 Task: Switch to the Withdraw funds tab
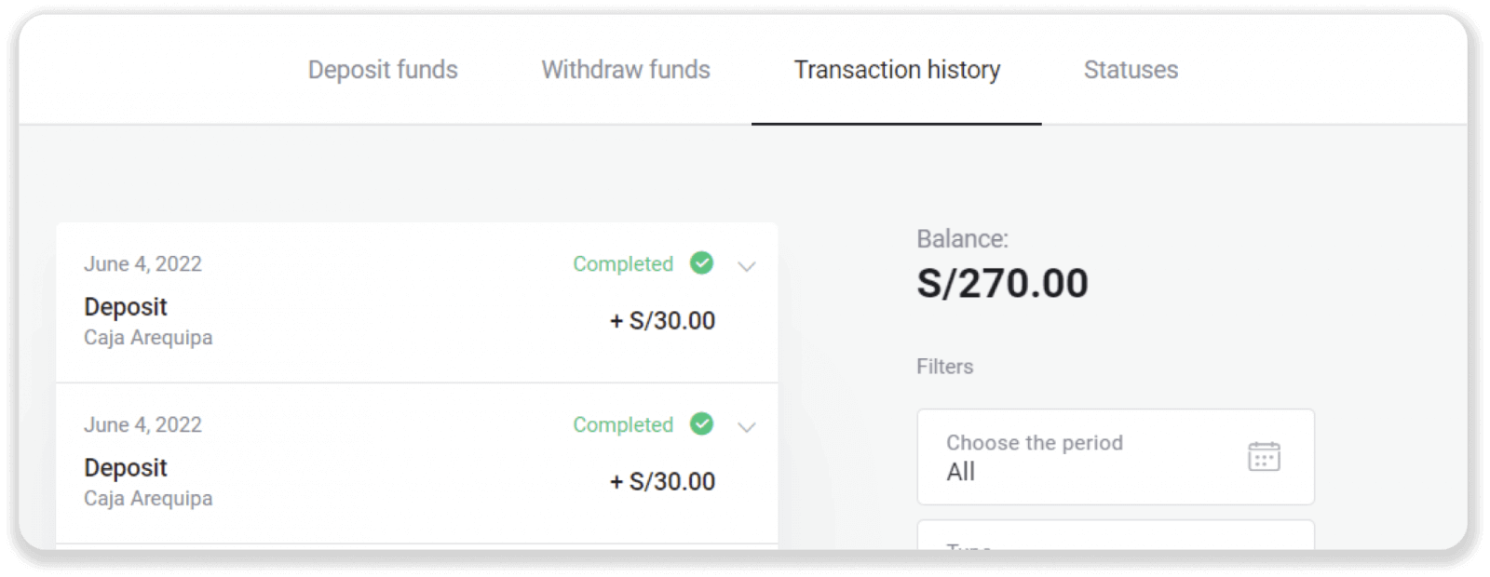[x=626, y=70]
